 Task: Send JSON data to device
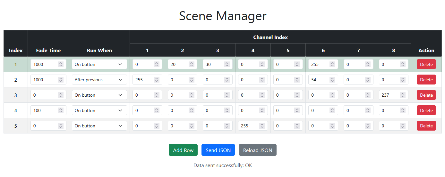point(218,150)
